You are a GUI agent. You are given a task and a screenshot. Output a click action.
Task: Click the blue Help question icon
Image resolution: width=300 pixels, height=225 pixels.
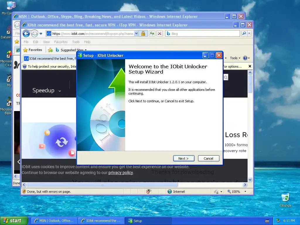coord(245,58)
